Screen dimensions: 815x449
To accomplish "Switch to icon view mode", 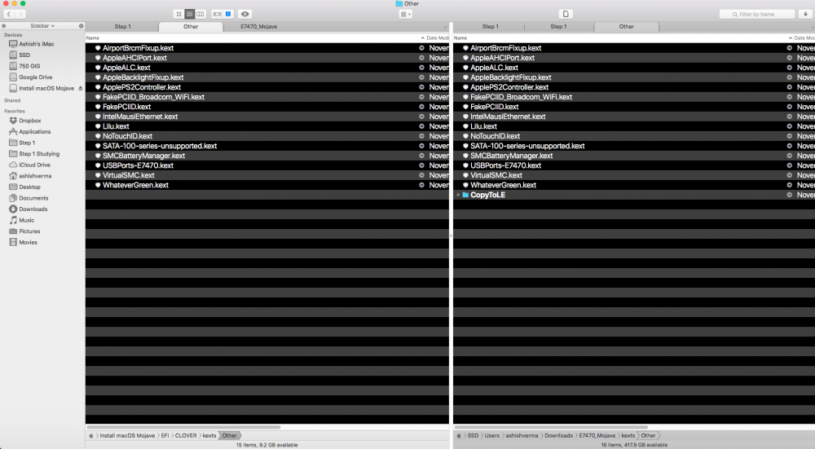I will pos(178,14).
